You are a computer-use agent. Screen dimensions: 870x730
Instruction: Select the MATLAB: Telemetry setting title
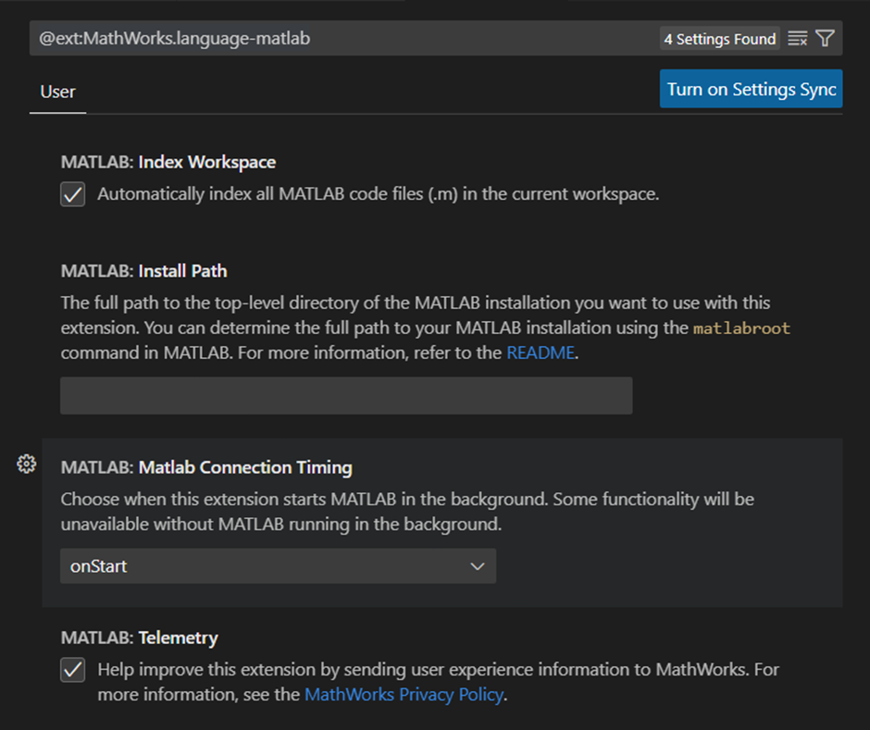pyautogui.click(x=140, y=637)
